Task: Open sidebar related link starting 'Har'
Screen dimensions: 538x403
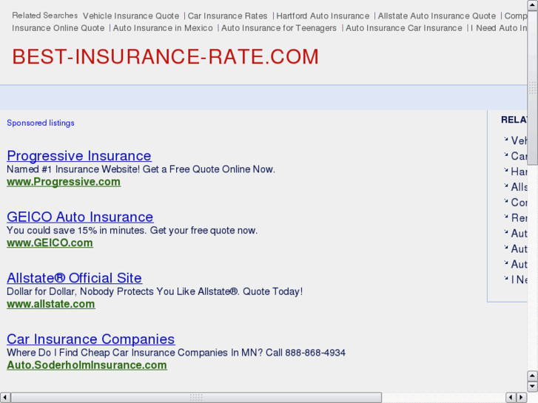Action: pos(519,172)
